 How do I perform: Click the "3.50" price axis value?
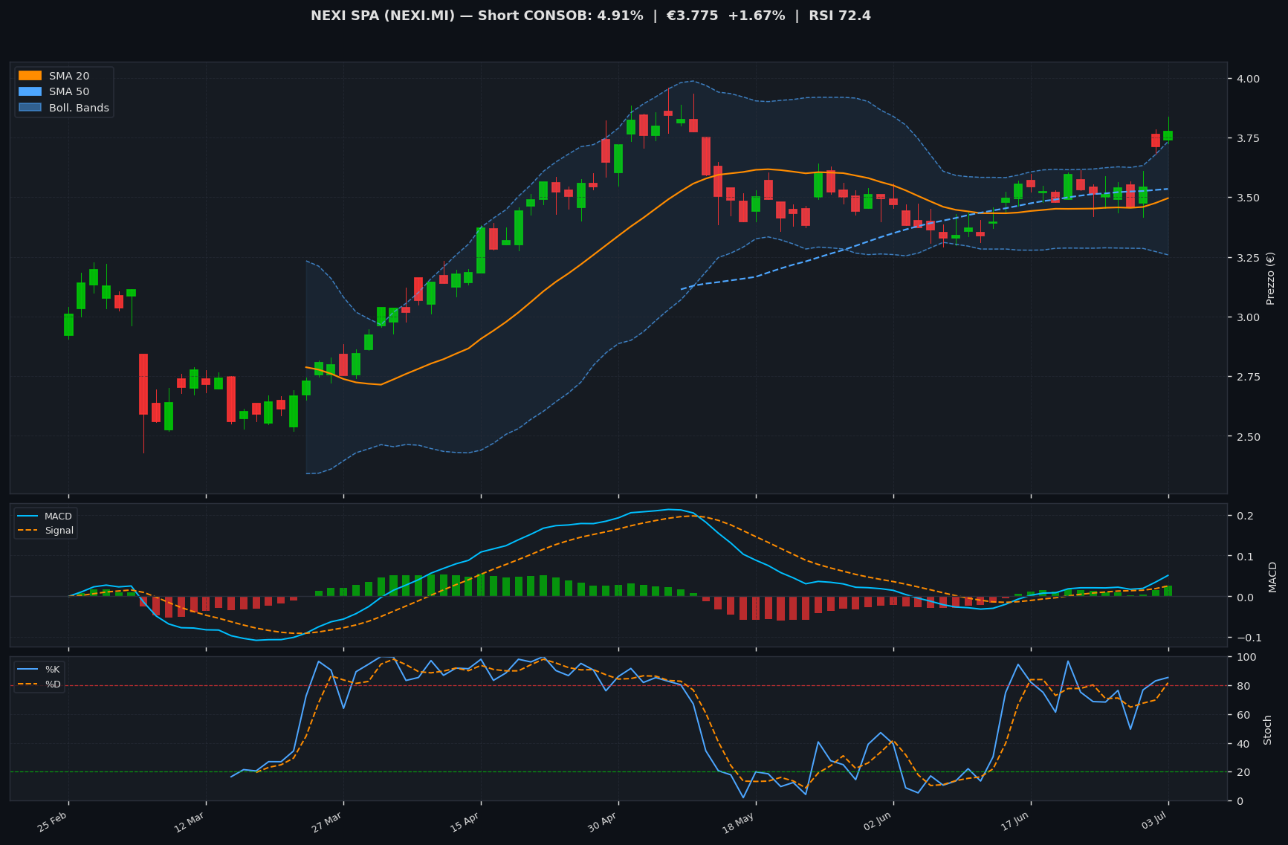coord(1247,198)
